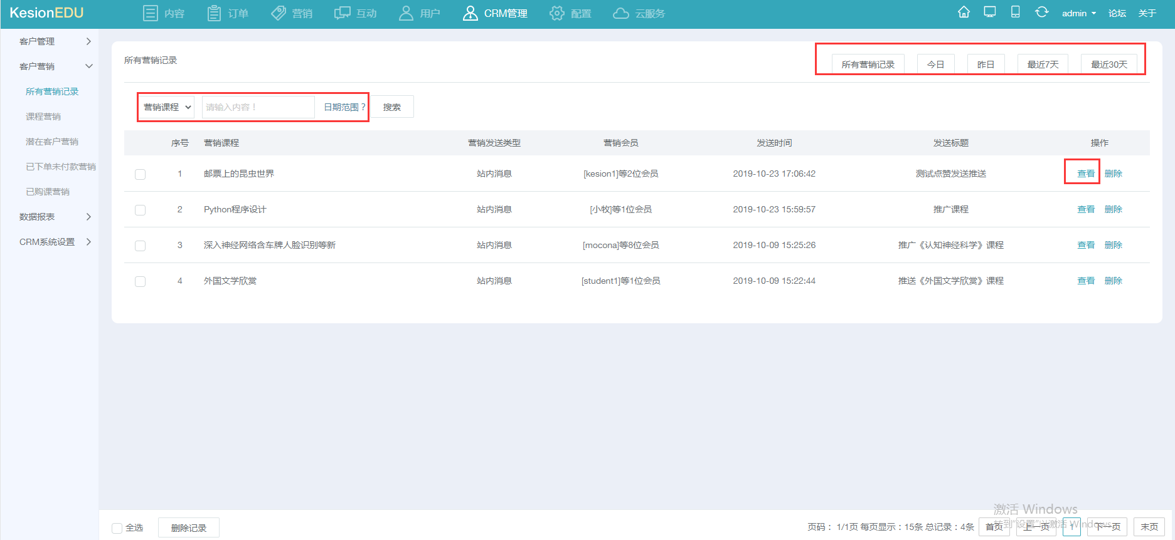Click 查看 for 外国文学欣赏 record
The image size is (1175, 540).
(1086, 281)
